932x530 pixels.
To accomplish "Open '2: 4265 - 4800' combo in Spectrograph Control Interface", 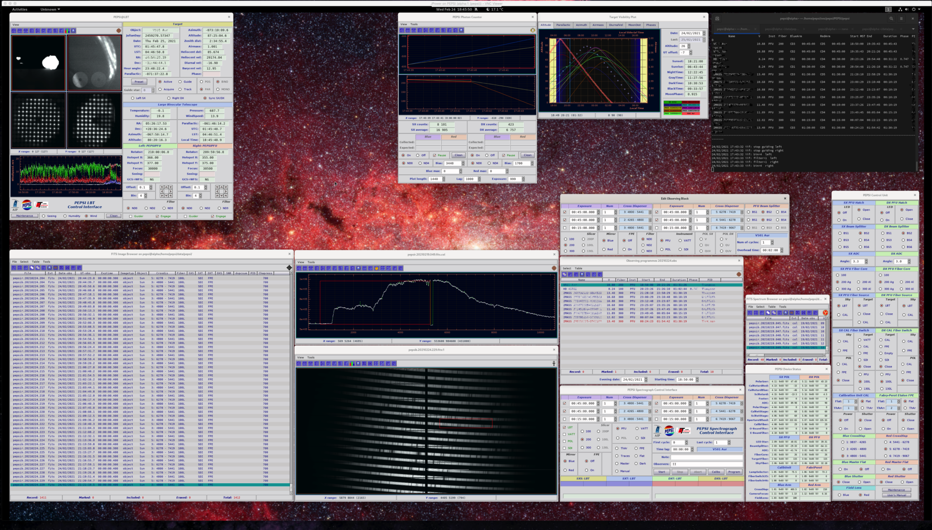I will coord(636,411).
